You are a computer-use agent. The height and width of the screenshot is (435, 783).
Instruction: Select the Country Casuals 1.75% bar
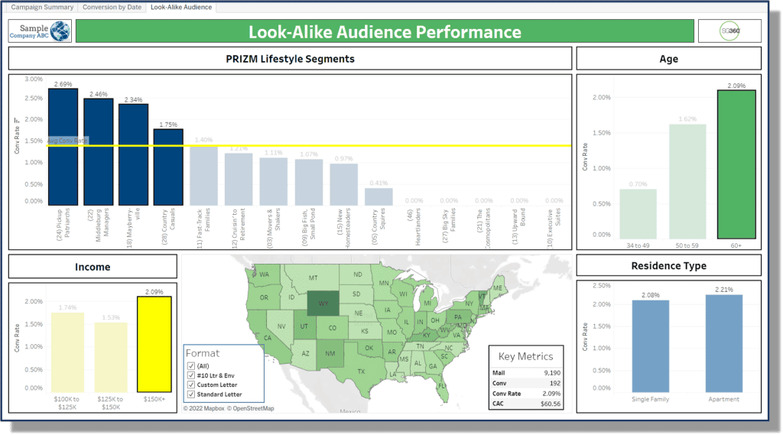[x=168, y=167]
